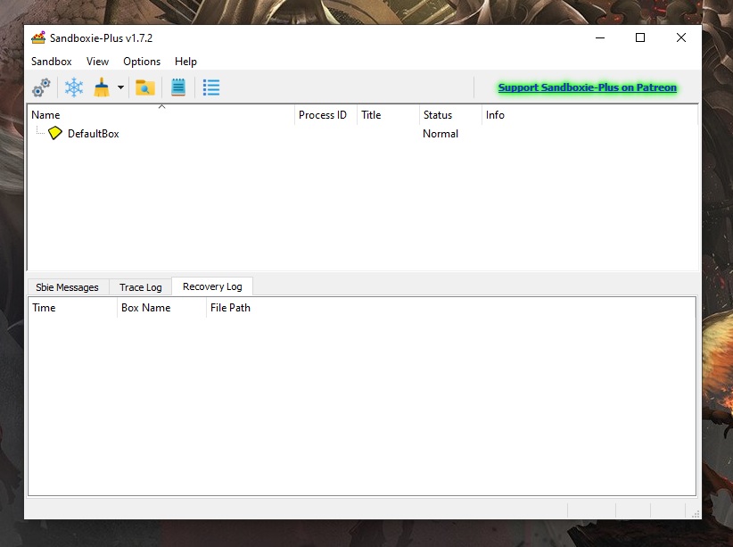Click the blue list view icon
This screenshot has height=547, width=733.
pyautogui.click(x=211, y=87)
